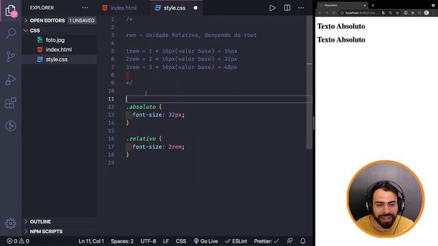Image resolution: width=438 pixels, height=246 pixels.
Task: Click Ln 11, Col 1 status
Action: pos(91,241)
